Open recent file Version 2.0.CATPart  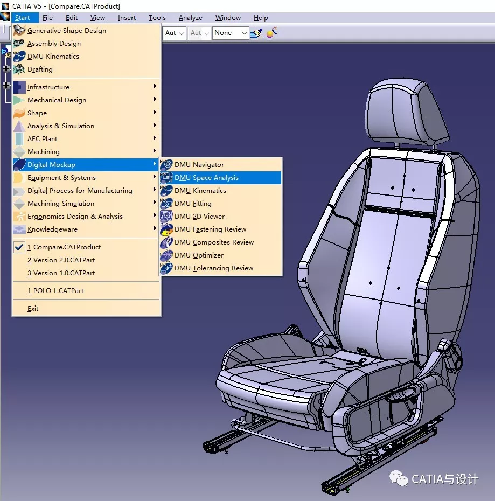[61, 260]
